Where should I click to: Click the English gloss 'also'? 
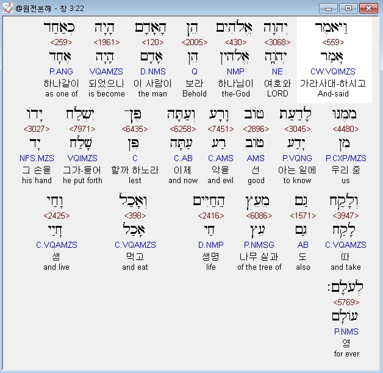pos(303,267)
